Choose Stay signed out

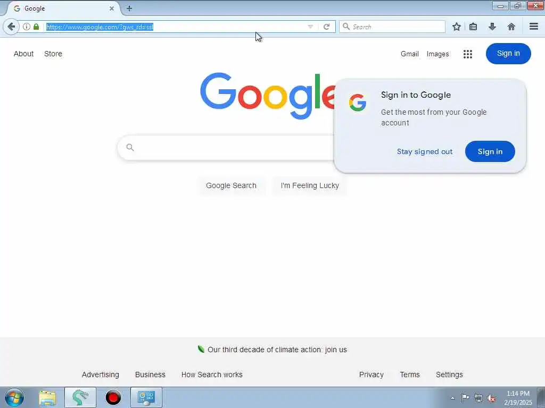pyautogui.click(x=425, y=151)
